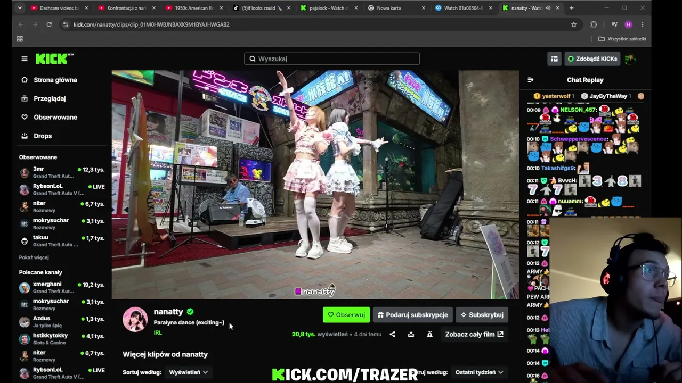Click the Zdobądź KICKs button
This screenshot has width=682, height=383.
click(x=592, y=59)
